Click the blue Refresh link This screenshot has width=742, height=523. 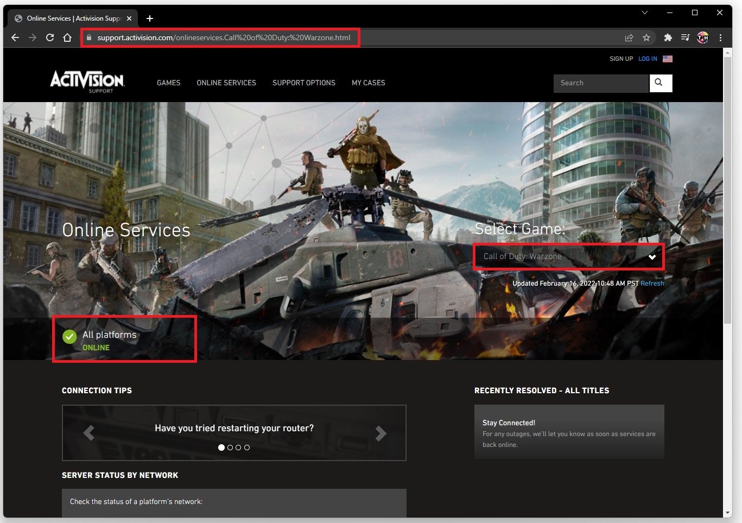652,283
